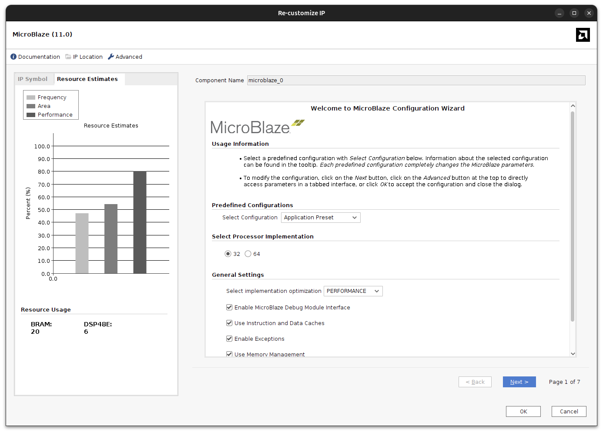Uncheck Use Instruction and Data Caches
This screenshot has height=433, width=603.
click(229, 323)
